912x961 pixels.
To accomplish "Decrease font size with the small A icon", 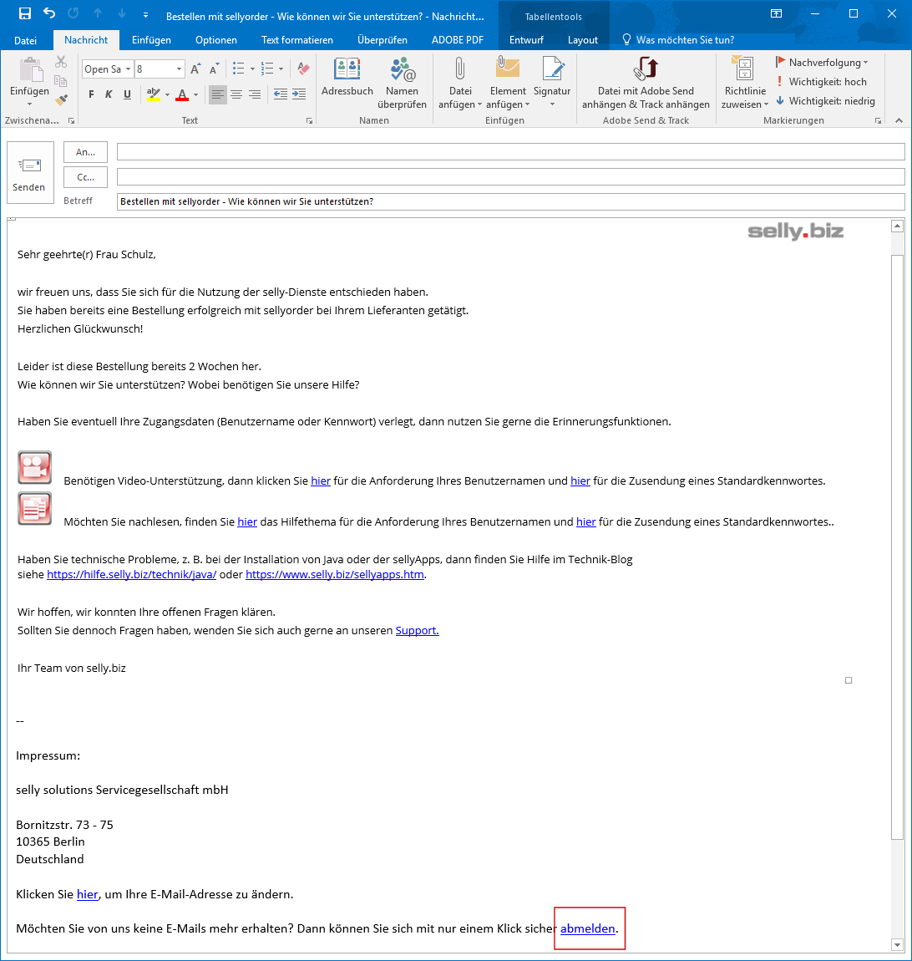I will [214, 69].
